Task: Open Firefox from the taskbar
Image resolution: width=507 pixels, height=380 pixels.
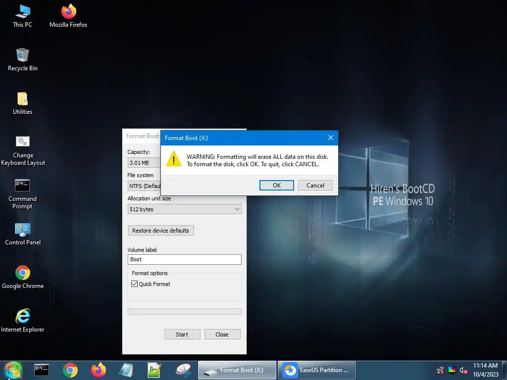Action: tap(99, 370)
